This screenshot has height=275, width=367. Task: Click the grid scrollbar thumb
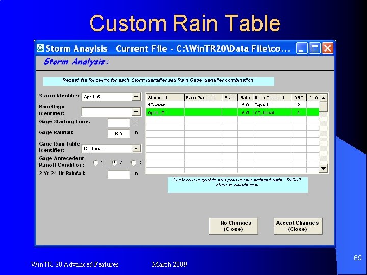coord(323,106)
